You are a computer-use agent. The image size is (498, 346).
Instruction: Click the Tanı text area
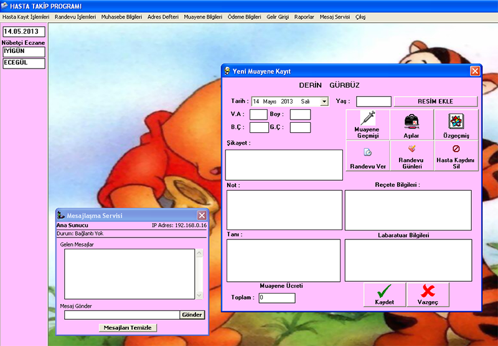(283, 261)
